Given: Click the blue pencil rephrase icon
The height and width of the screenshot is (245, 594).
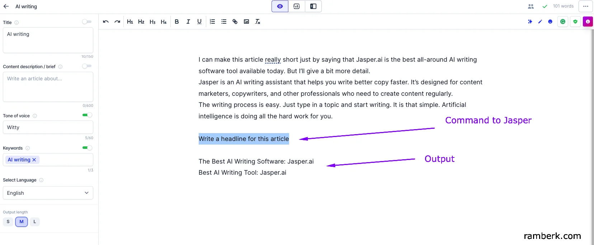Looking at the screenshot, I should tap(540, 22).
